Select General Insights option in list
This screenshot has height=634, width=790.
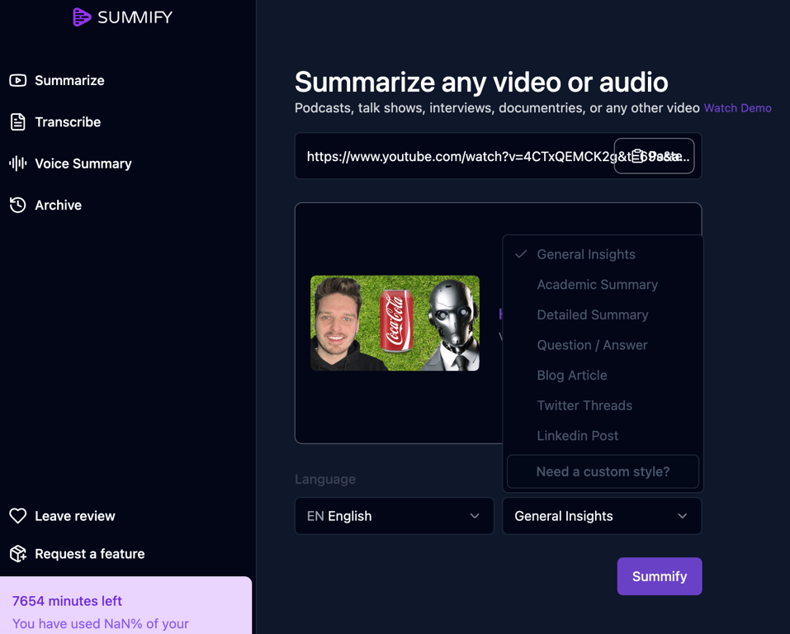(603, 254)
